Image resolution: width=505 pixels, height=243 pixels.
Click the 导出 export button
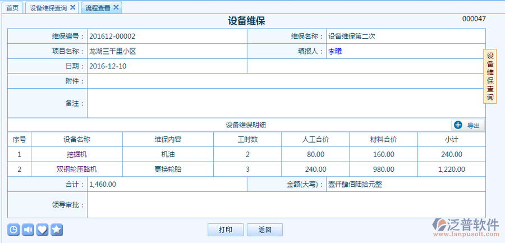click(x=469, y=125)
